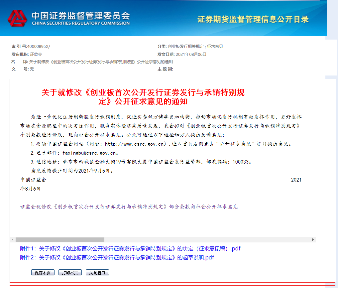The height and width of the screenshot is (288, 338).
Task: Click the http://www.csrc.gov.cn website address text
Action: pos(135,144)
